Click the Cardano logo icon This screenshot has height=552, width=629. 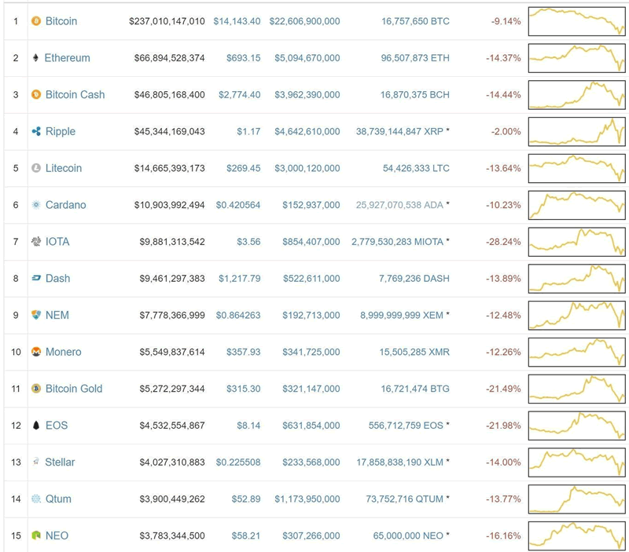click(35, 205)
